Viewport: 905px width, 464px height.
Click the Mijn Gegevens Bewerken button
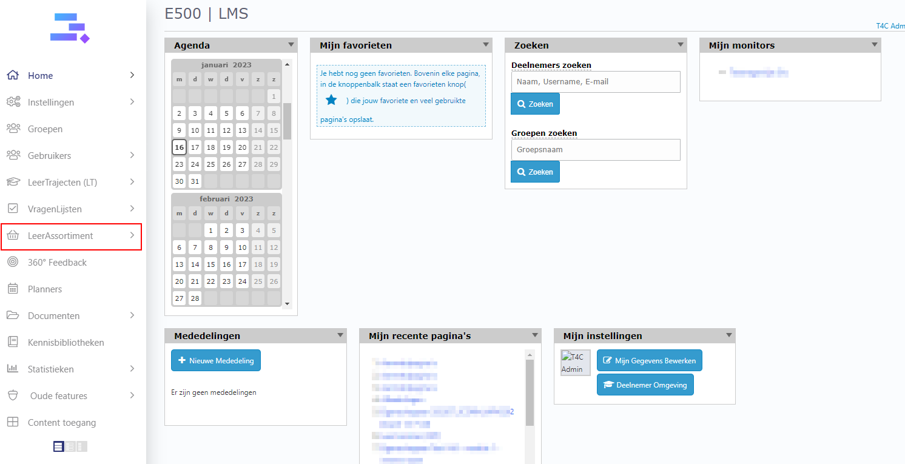650,360
